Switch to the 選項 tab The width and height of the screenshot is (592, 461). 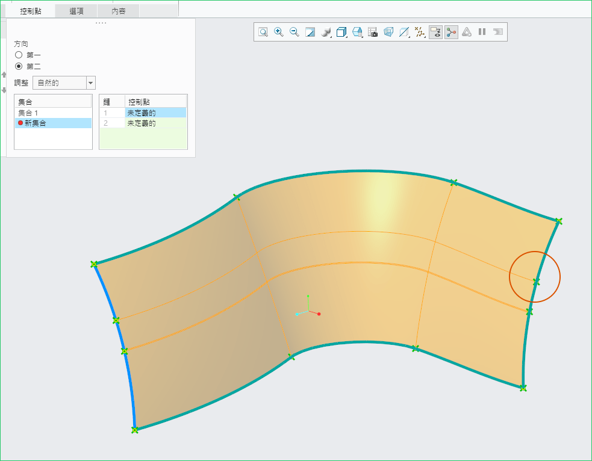point(76,11)
